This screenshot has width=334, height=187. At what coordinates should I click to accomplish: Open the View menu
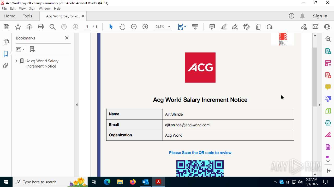coord(22,9)
